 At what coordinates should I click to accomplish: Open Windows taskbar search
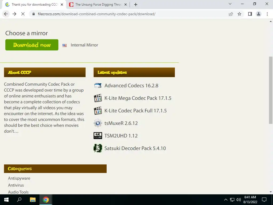click(19, 200)
